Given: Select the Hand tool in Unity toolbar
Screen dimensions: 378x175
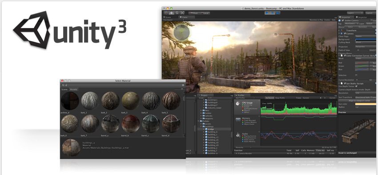Looking at the screenshot, I should coord(166,13).
